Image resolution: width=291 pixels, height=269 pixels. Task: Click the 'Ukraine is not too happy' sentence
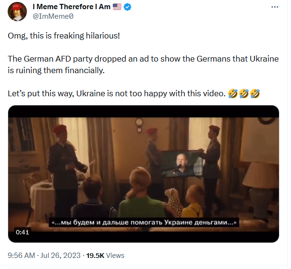[x=117, y=93]
